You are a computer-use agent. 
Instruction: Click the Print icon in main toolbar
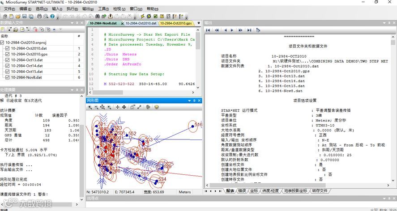[x=39, y=17]
